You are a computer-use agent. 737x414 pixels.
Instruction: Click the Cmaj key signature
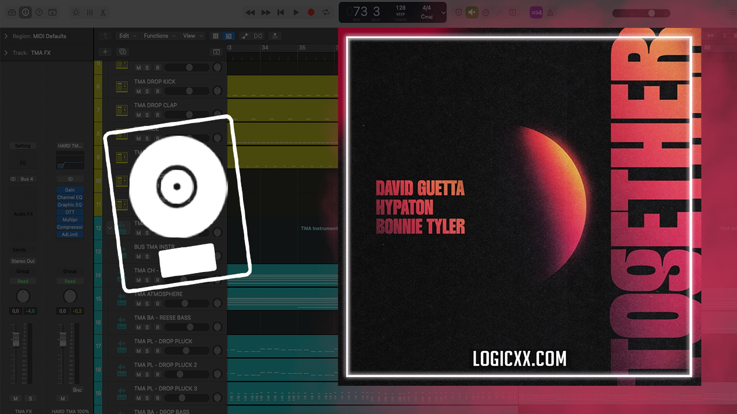click(x=427, y=17)
